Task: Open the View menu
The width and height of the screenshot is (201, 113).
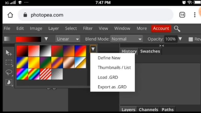Action: [103, 28]
